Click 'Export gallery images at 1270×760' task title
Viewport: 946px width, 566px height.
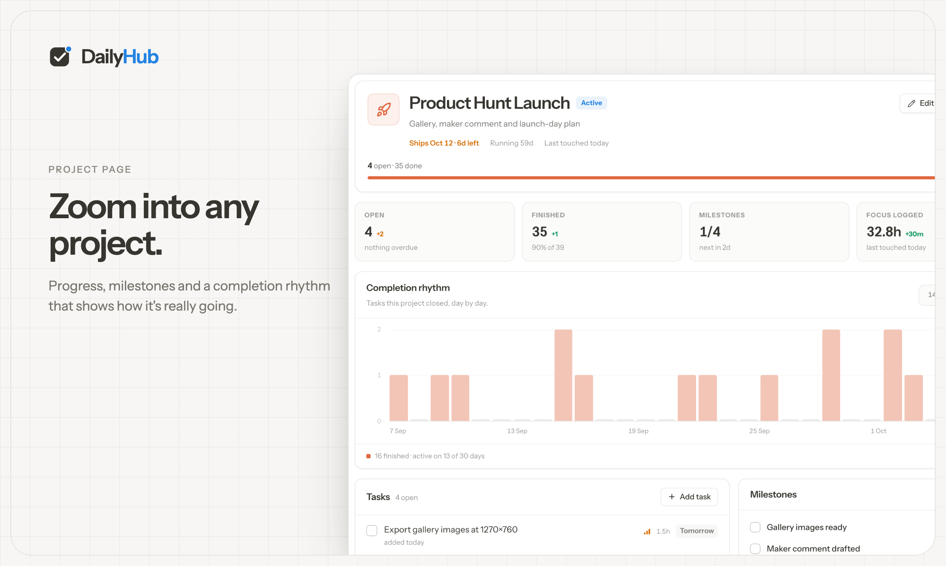pyautogui.click(x=451, y=530)
